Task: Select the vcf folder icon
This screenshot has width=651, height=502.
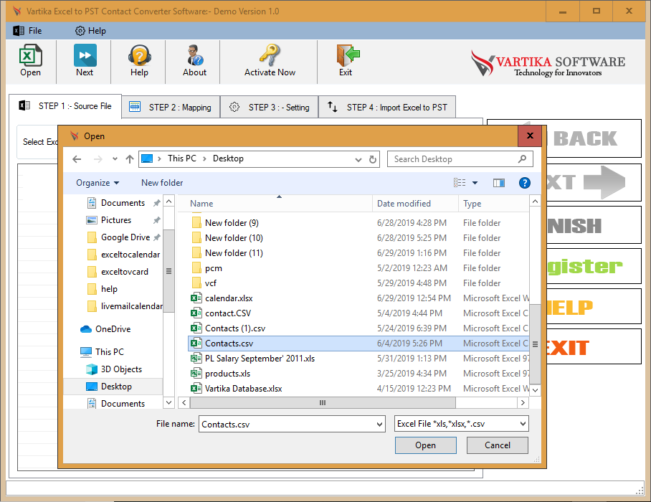Action: tap(196, 283)
